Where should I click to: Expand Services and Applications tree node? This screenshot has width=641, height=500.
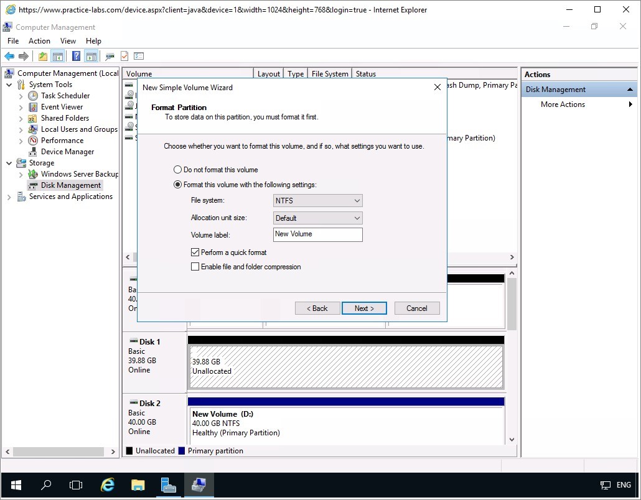point(9,197)
